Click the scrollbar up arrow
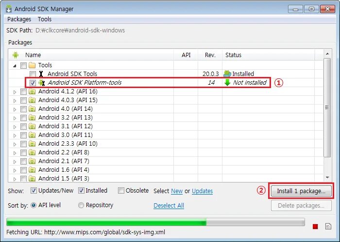The height and width of the screenshot is (242, 340). (x=327, y=53)
